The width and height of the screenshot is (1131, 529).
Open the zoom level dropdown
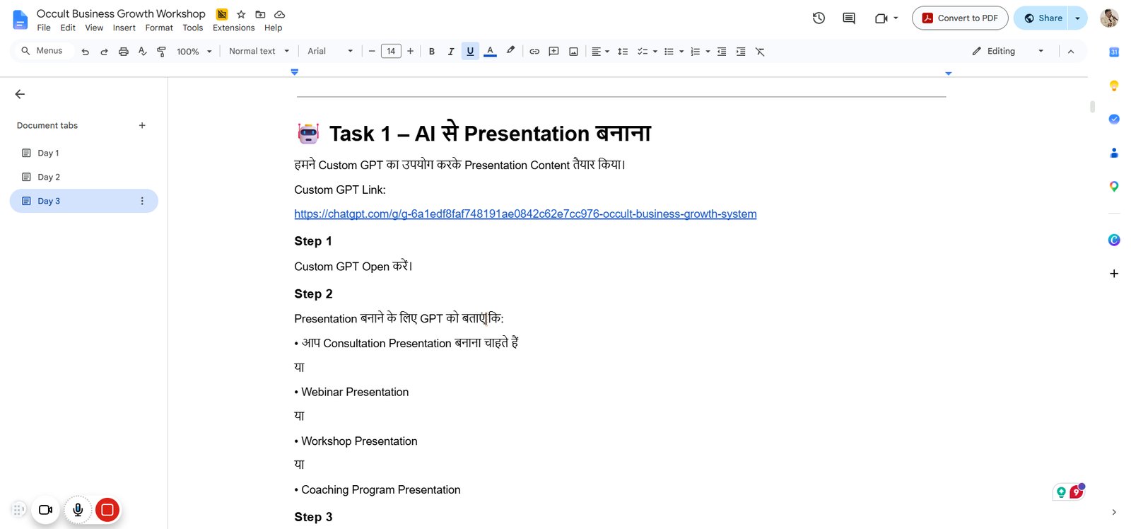pyautogui.click(x=194, y=52)
